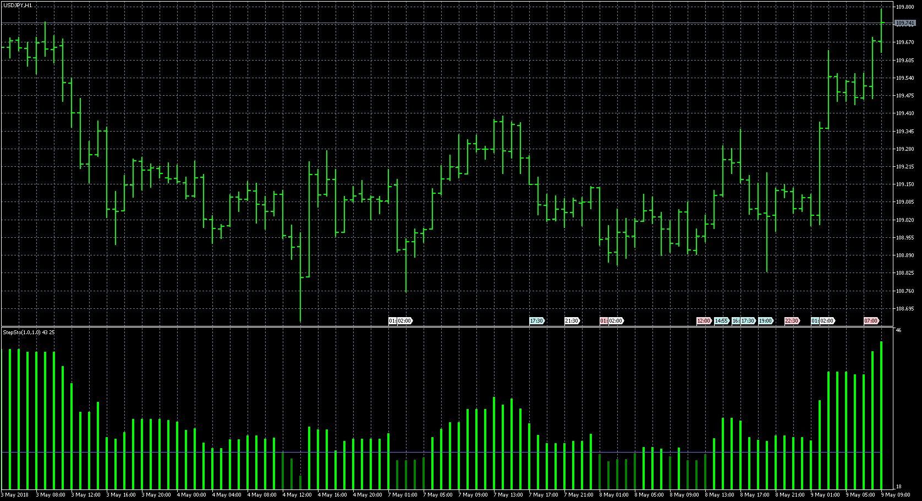Viewport: 922px width, 501px height.
Task: Select the pink 22:30 event marker
Action: [792, 321]
